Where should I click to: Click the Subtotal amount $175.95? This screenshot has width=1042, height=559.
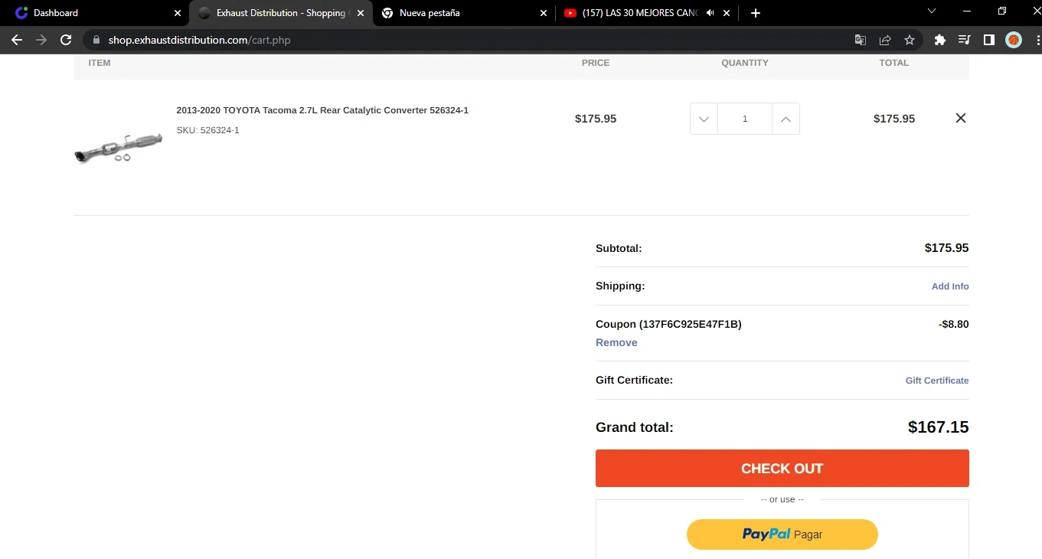(x=946, y=248)
